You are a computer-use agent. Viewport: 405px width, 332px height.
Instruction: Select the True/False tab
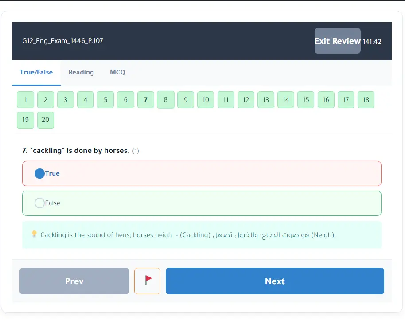(x=36, y=72)
